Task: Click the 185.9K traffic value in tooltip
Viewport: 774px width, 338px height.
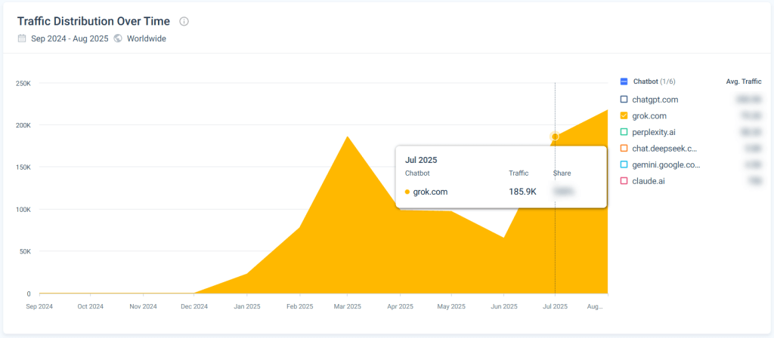Action: [522, 192]
